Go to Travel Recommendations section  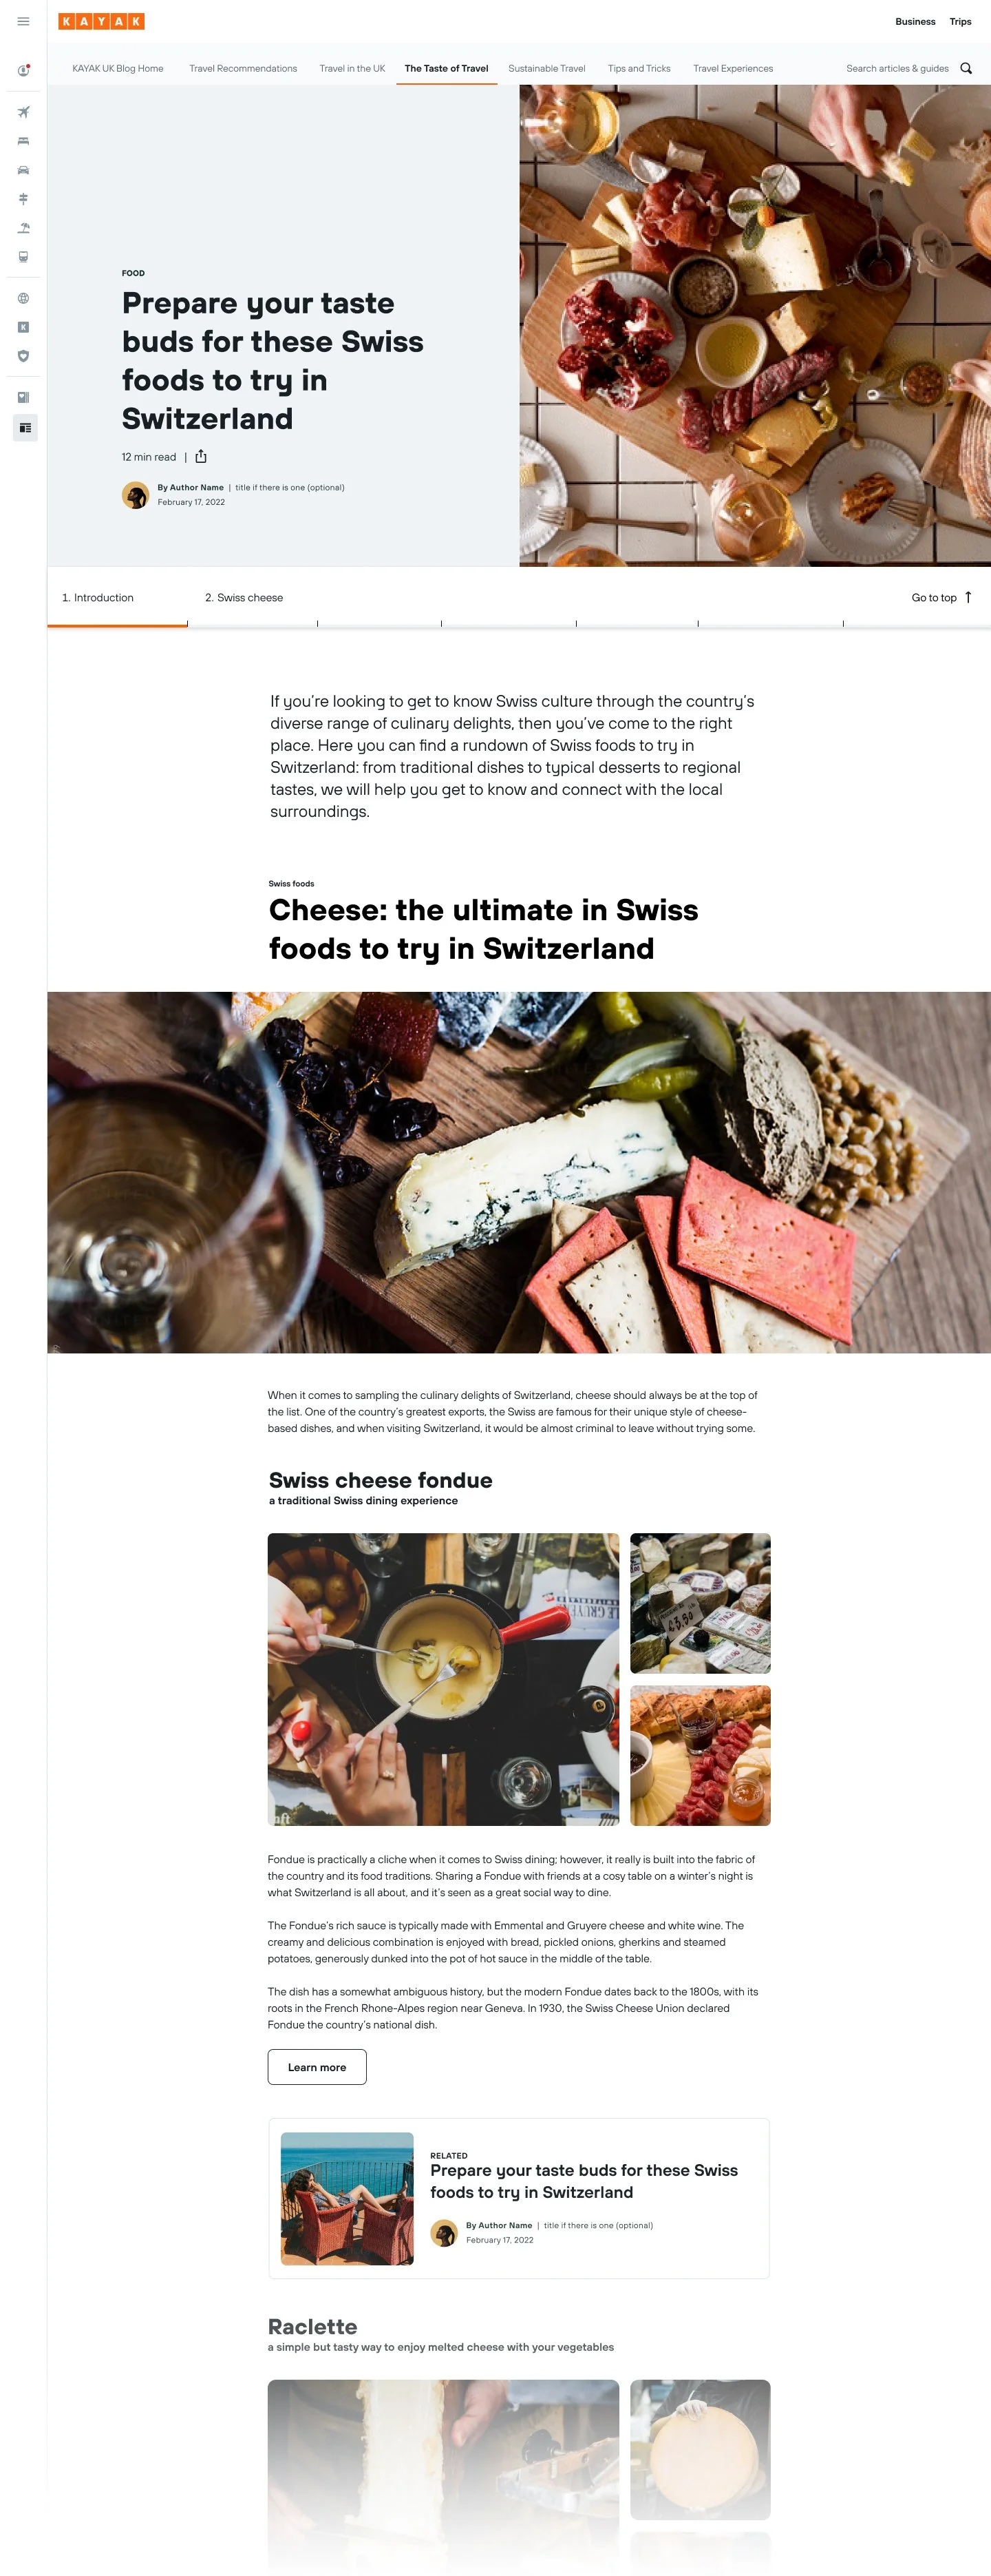(243, 69)
